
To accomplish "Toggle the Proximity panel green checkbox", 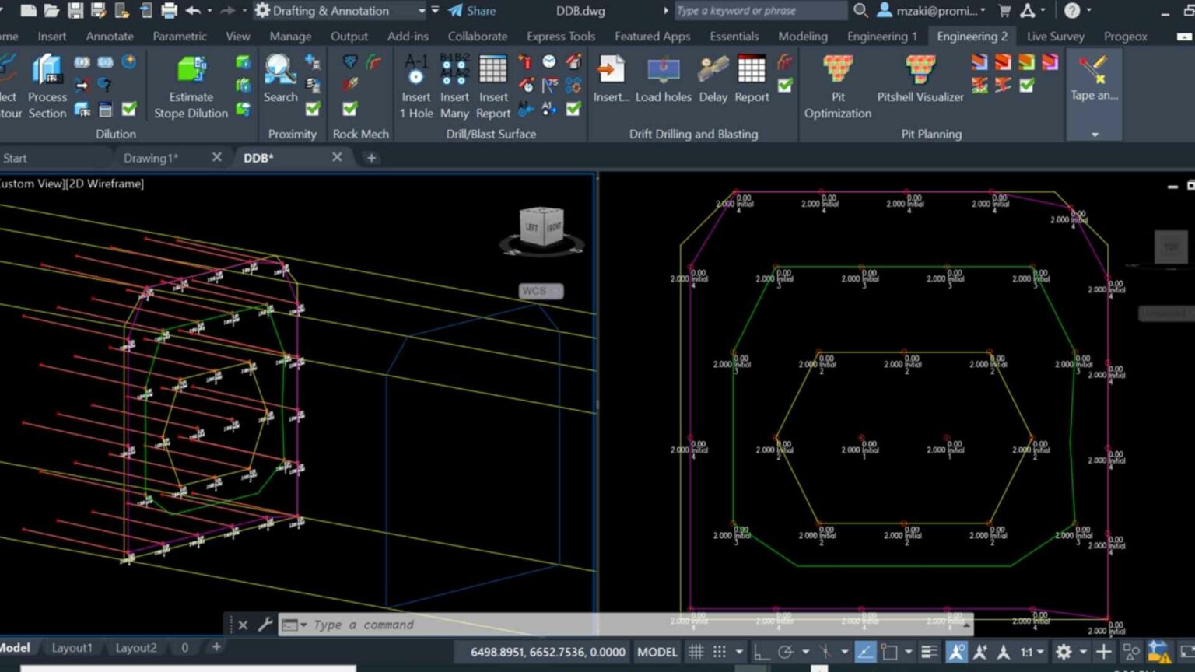I will coord(312,110).
